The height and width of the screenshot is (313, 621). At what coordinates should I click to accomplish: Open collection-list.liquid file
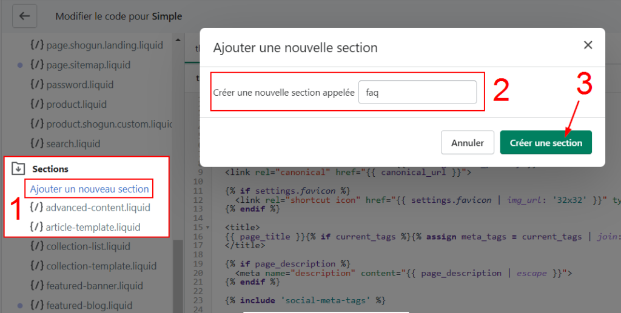(88, 246)
